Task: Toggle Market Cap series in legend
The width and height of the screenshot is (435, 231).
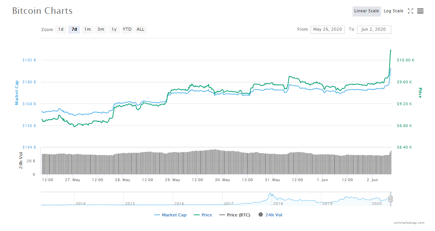Action: [x=170, y=215]
